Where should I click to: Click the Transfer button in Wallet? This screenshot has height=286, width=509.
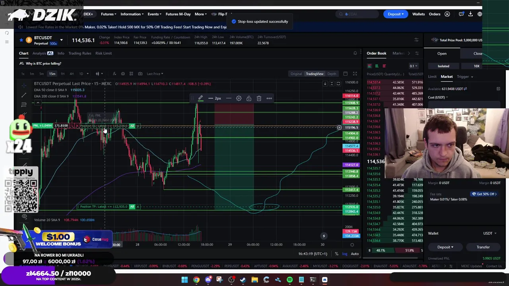pos(483,247)
